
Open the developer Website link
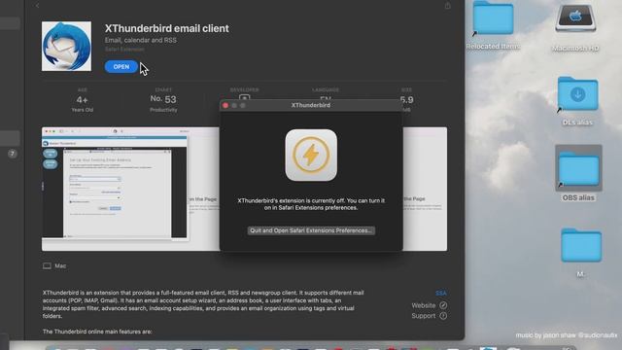pos(429,305)
